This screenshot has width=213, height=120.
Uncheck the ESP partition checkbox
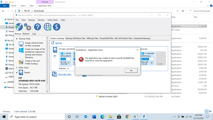(x=68, y=63)
